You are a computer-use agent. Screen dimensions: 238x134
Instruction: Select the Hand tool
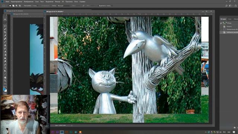point(5,77)
